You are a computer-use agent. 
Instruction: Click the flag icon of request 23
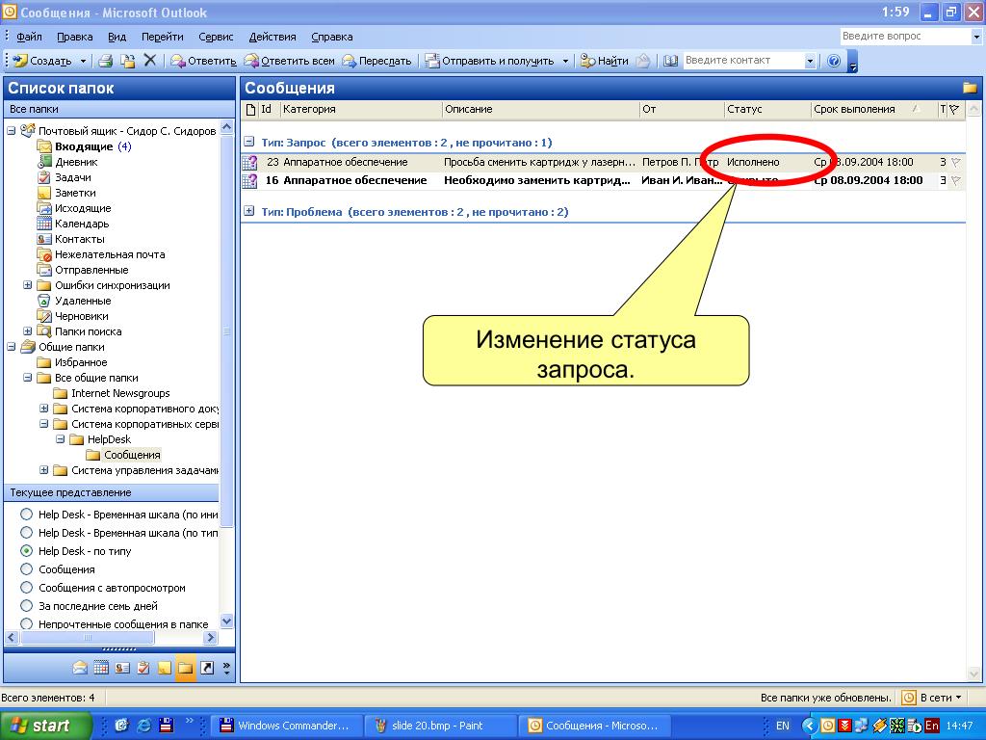click(x=956, y=162)
